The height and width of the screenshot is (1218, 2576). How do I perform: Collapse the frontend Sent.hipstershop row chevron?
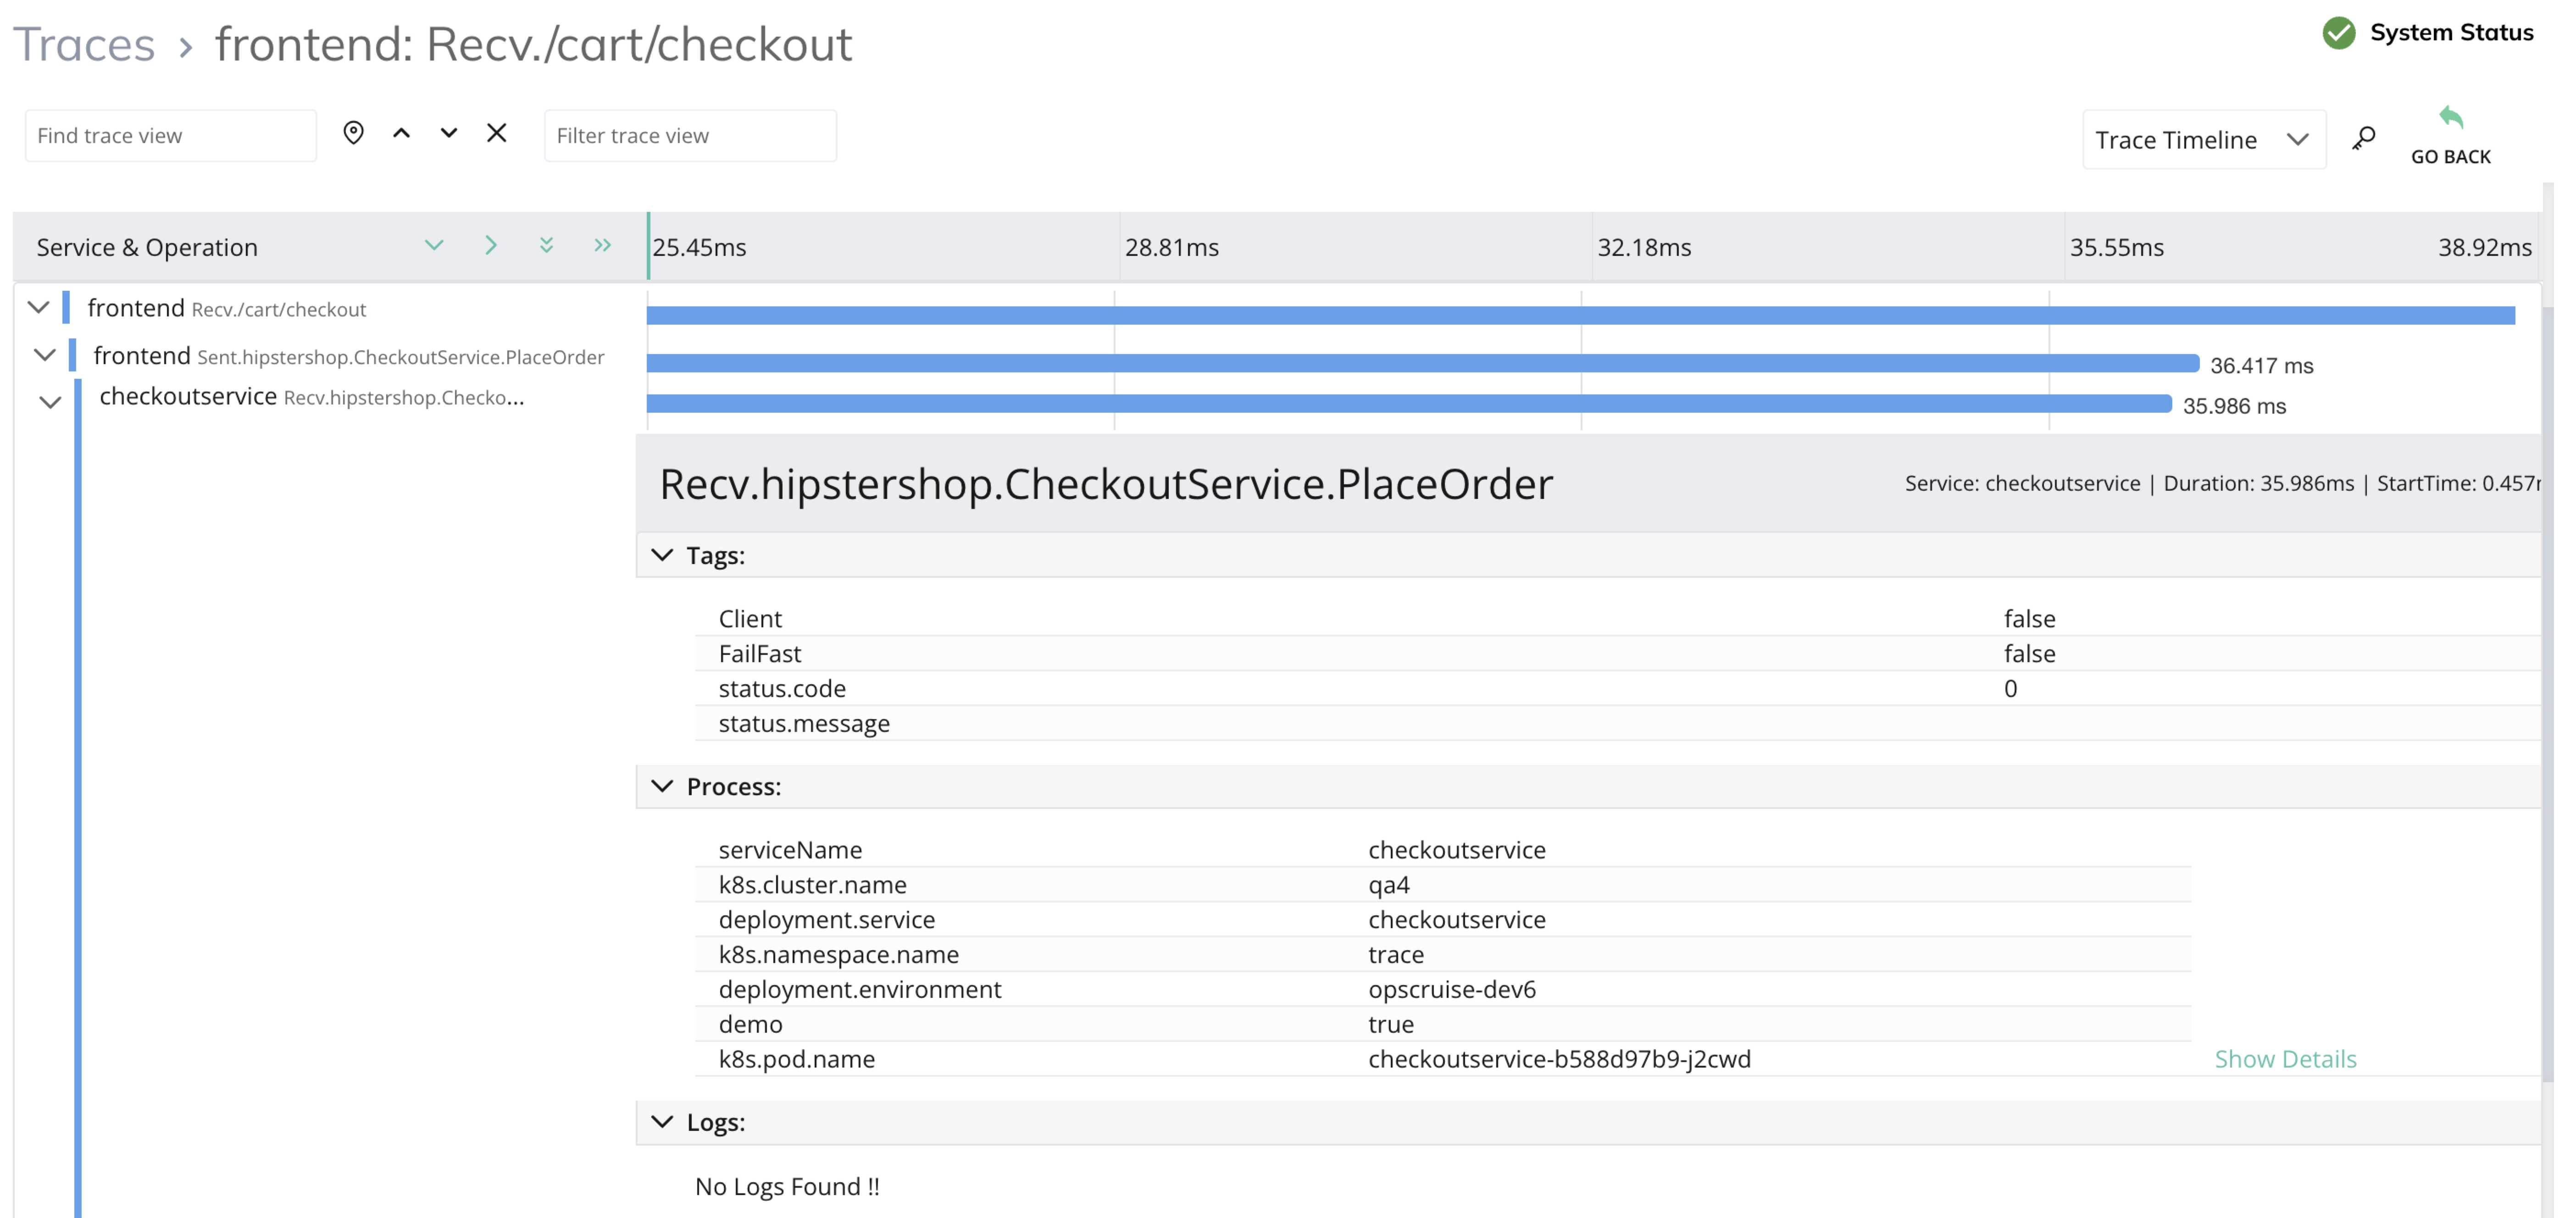(44, 355)
